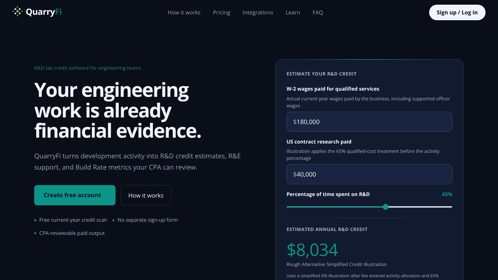Screen dimensions: 498x280
Task: Click the US contract research input field
Action: coord(369,174)
